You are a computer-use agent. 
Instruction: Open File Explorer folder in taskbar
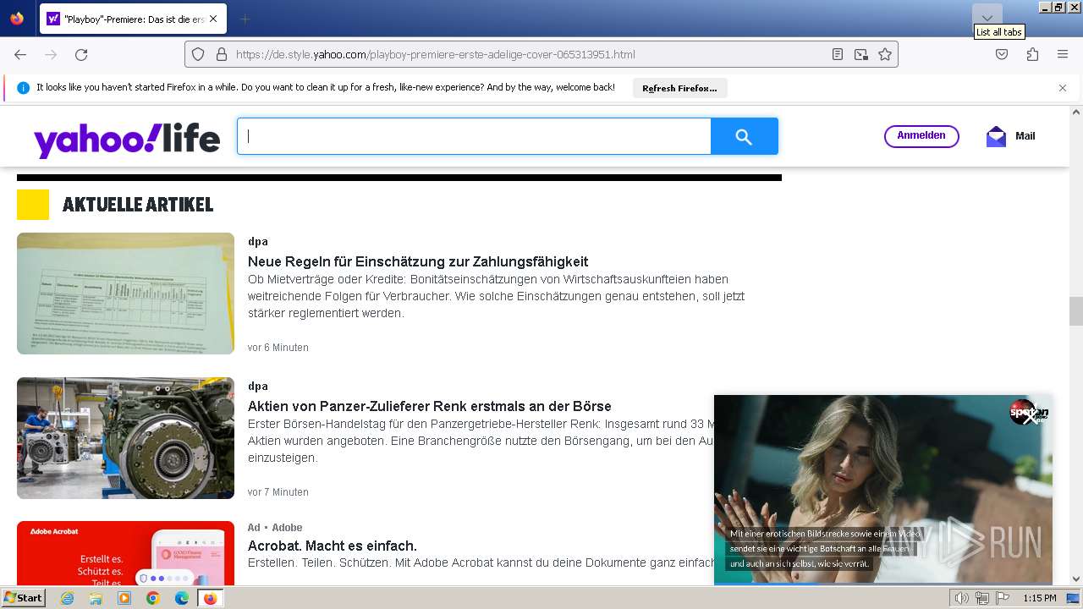pos(96,598)
